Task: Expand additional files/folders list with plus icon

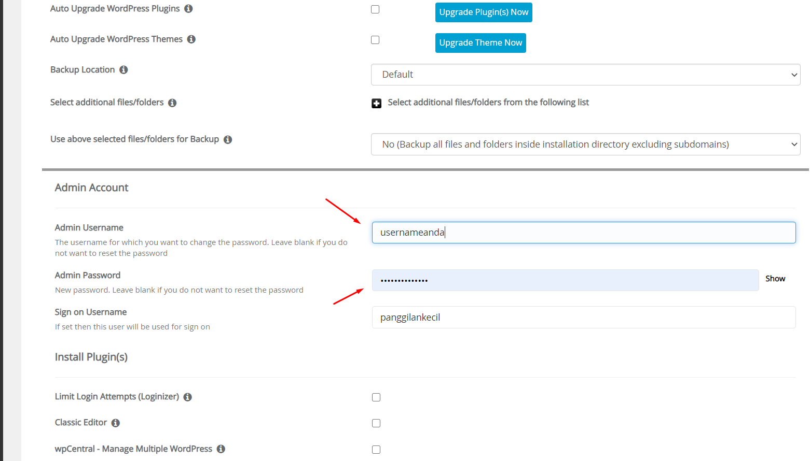Action: (x=377, y=104)
